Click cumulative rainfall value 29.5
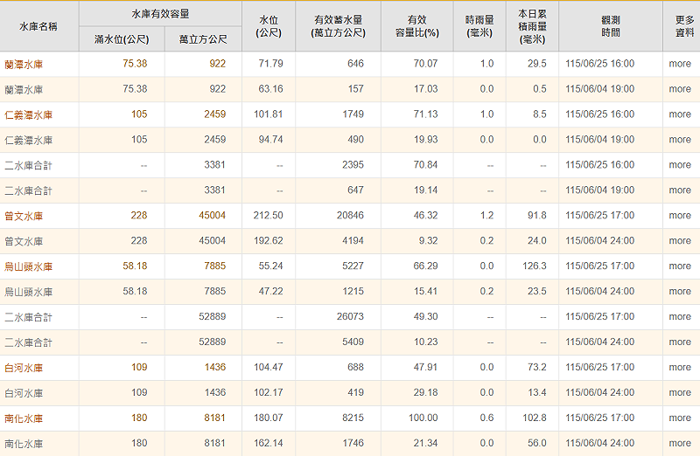The width and height of the screenshot is (700, 456). tap(537, 64)
